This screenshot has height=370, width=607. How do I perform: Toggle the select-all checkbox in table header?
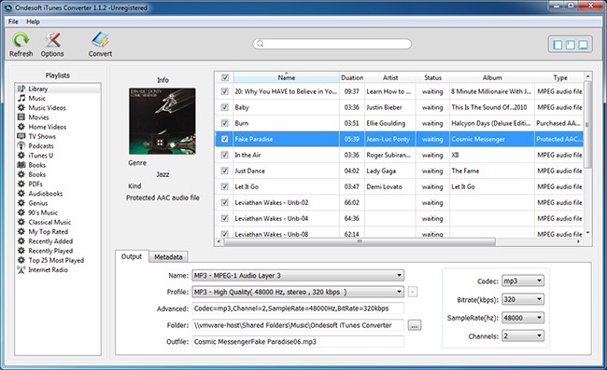pyautogui.click(x=225, y=77)
